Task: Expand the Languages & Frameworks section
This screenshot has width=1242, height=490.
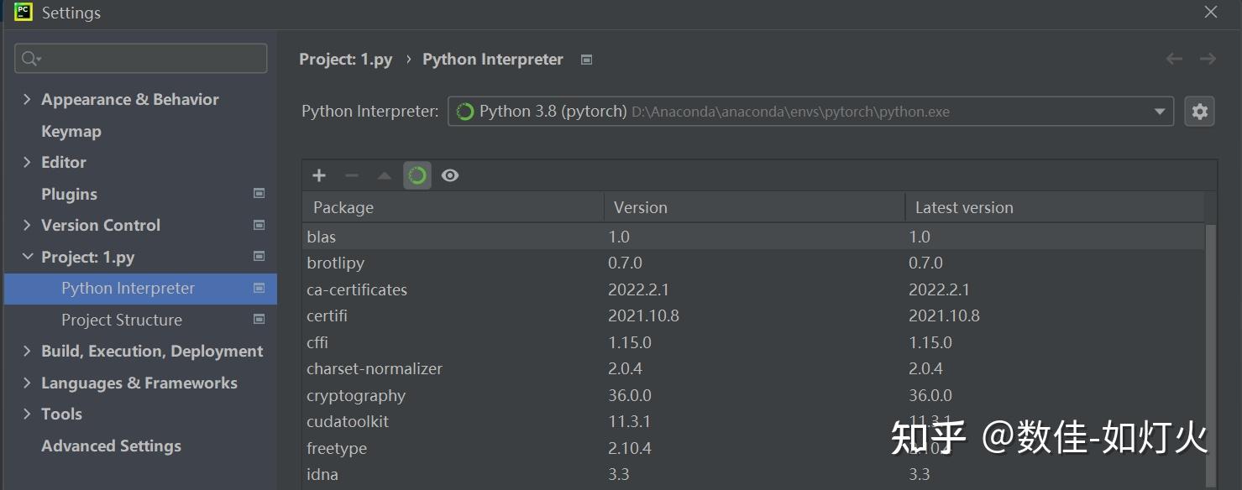Action: [26, 383]
